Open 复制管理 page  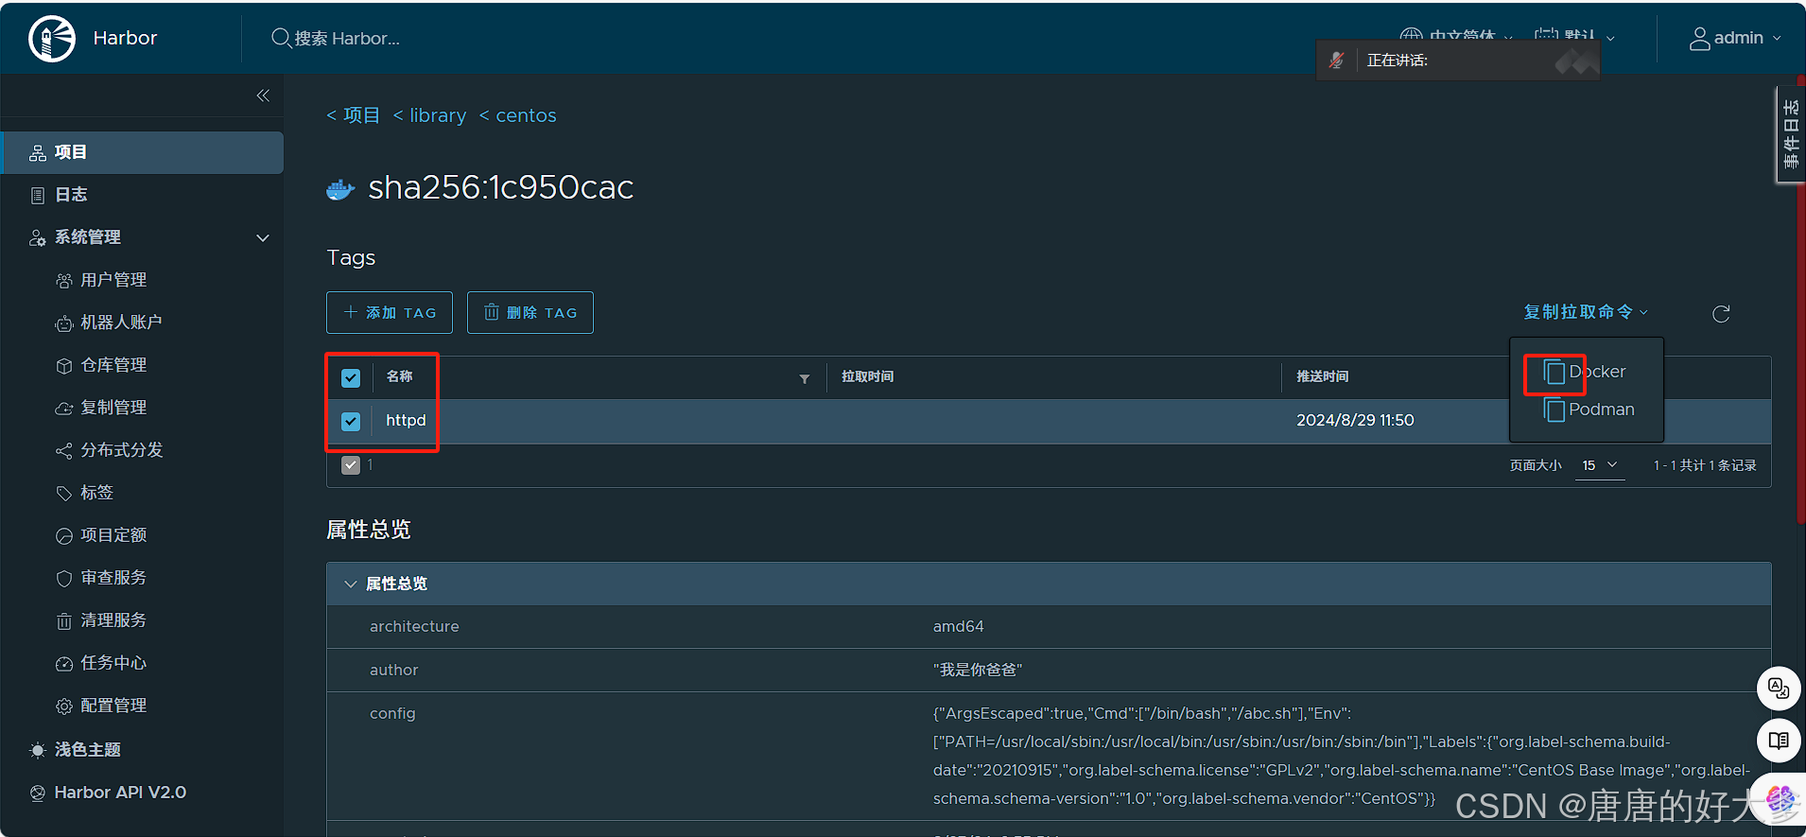113,408
